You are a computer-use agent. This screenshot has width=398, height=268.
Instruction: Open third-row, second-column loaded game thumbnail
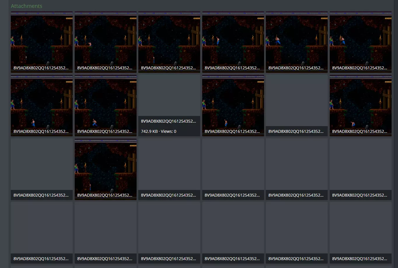click(106, 169)
